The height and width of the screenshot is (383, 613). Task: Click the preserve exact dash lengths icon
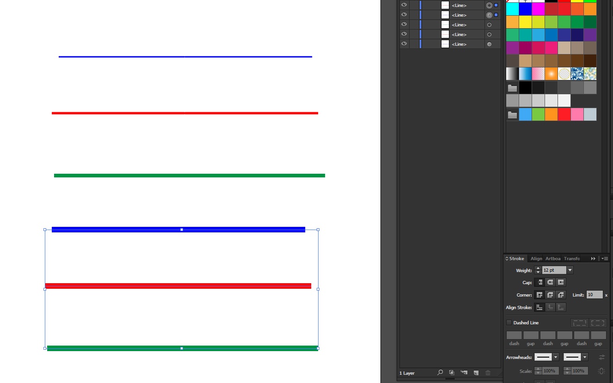point(579,323)
